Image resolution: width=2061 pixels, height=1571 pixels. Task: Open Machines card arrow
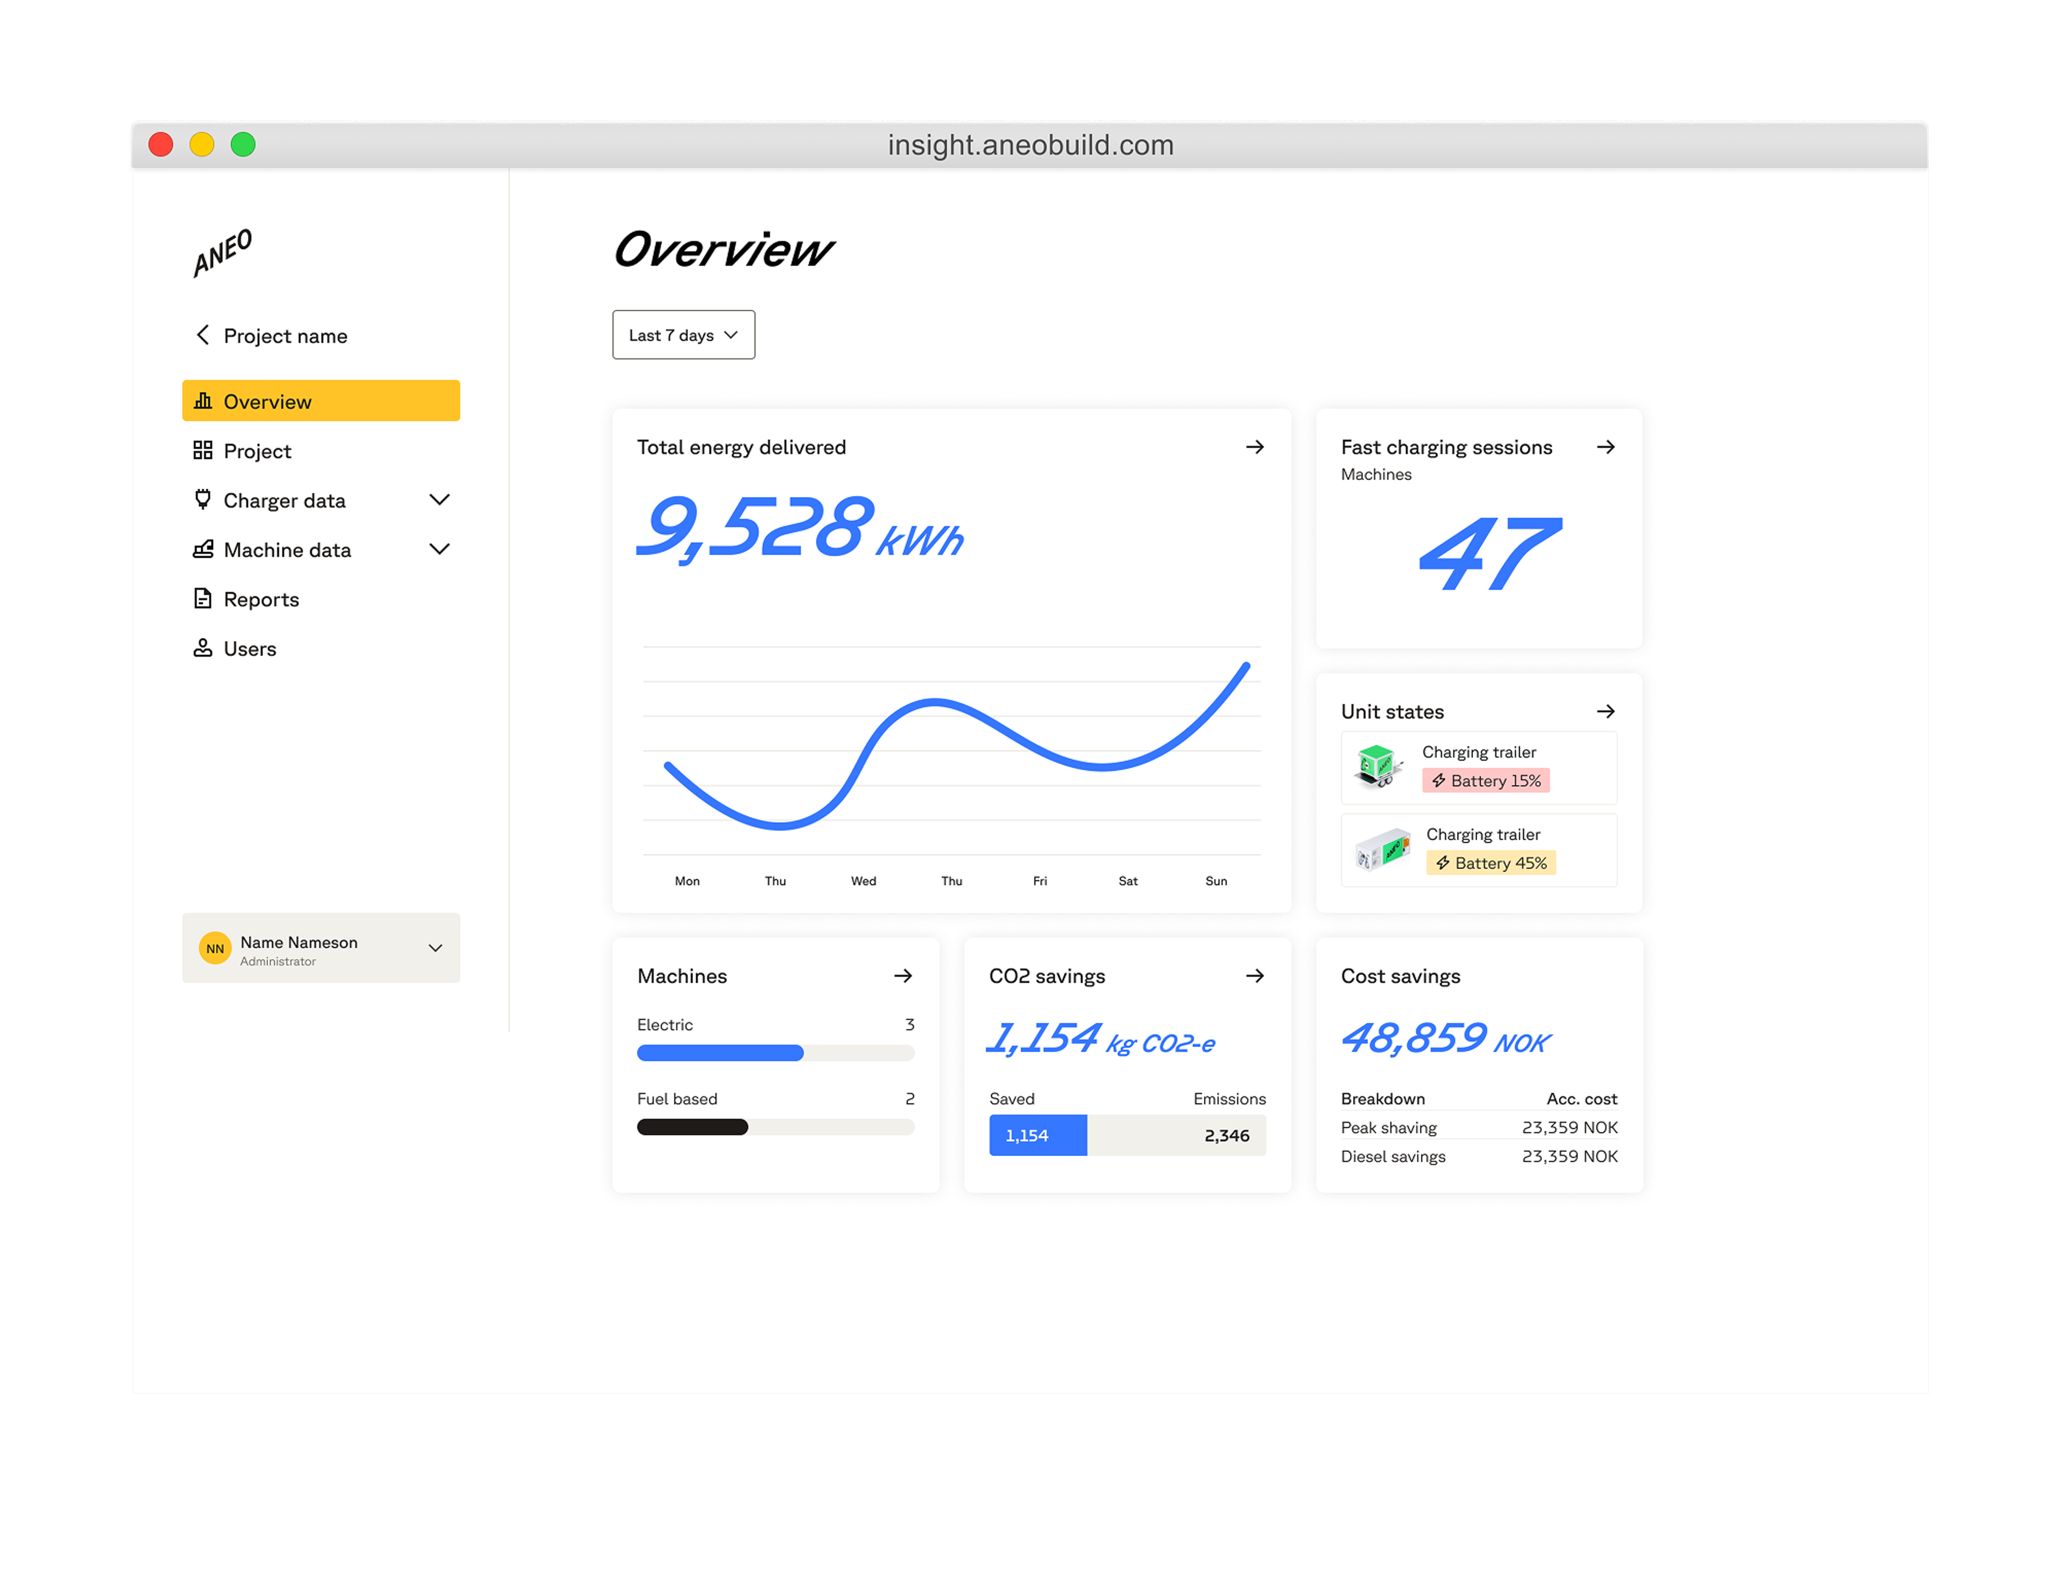click(x=902, y=975)
